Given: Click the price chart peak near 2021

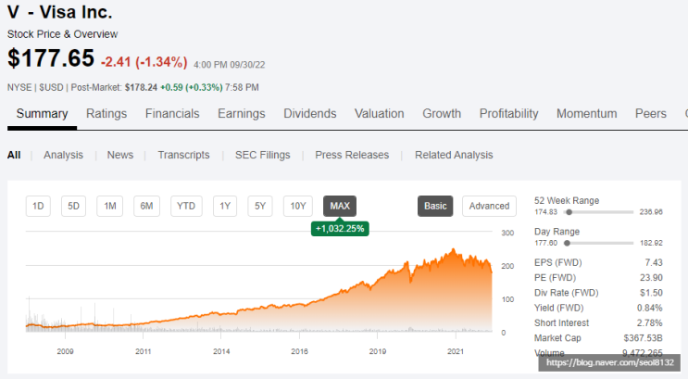Looking at the screenshot, I should (454, 250).
